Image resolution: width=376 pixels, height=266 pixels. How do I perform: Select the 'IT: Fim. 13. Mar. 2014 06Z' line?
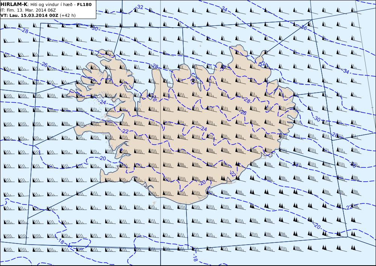point(28,10)
